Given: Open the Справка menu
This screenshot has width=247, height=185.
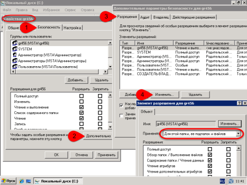Looking at the screenshot, I should [x=87, y=10].
